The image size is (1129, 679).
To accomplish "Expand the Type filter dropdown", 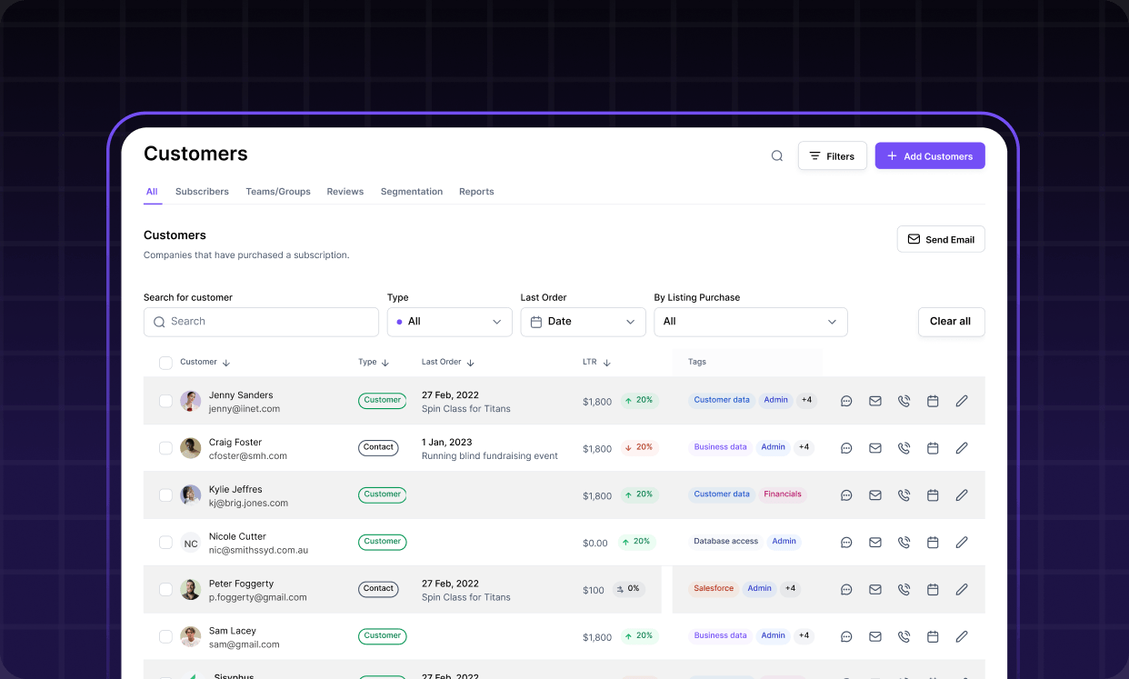I will click(x=450, y=322).
